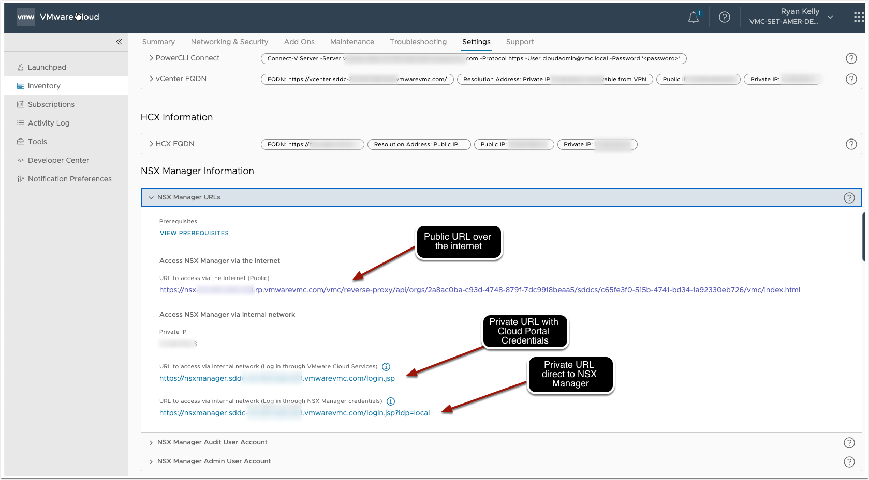Viewport: 869px width, 480px height.
Task: Open the nsxmanager login.jsp?idp=local URL
Action: coord(294,413)
